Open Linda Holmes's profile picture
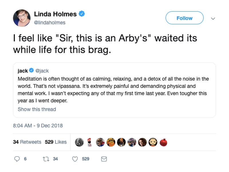229x172 pixels. click(x=21, y=17)
